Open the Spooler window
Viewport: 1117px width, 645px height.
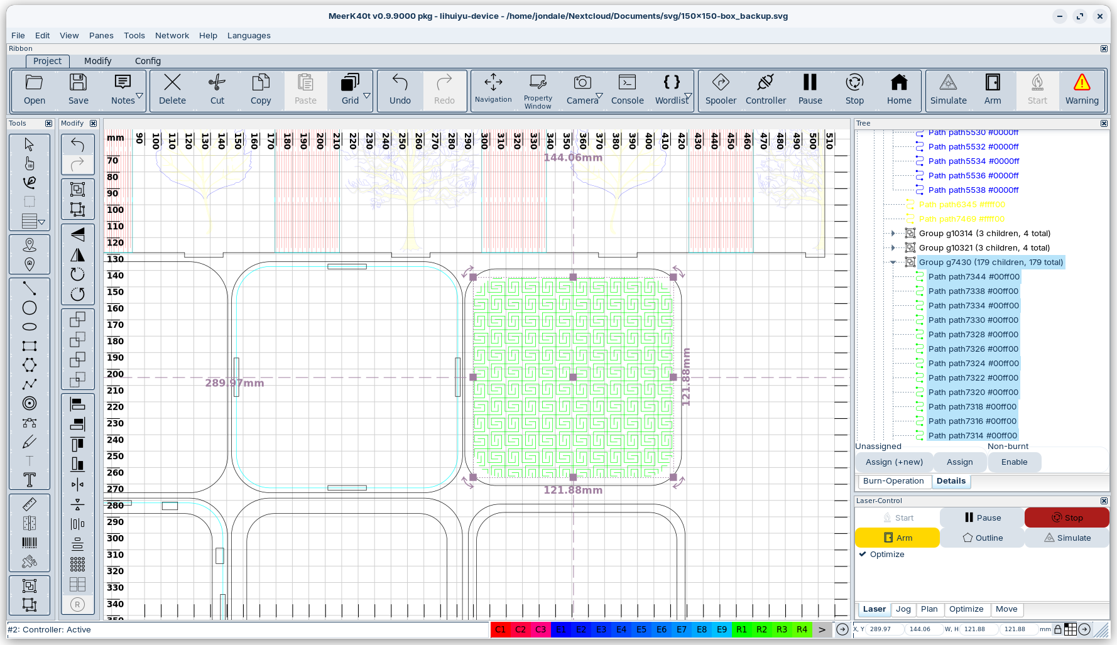pyautogui.click(x=721, y=89)
